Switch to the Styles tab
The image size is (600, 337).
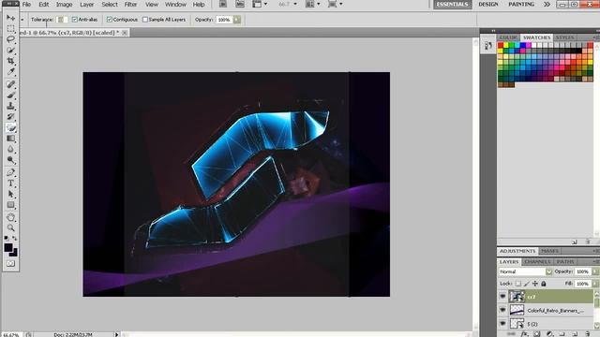click(x=564, y=37)
